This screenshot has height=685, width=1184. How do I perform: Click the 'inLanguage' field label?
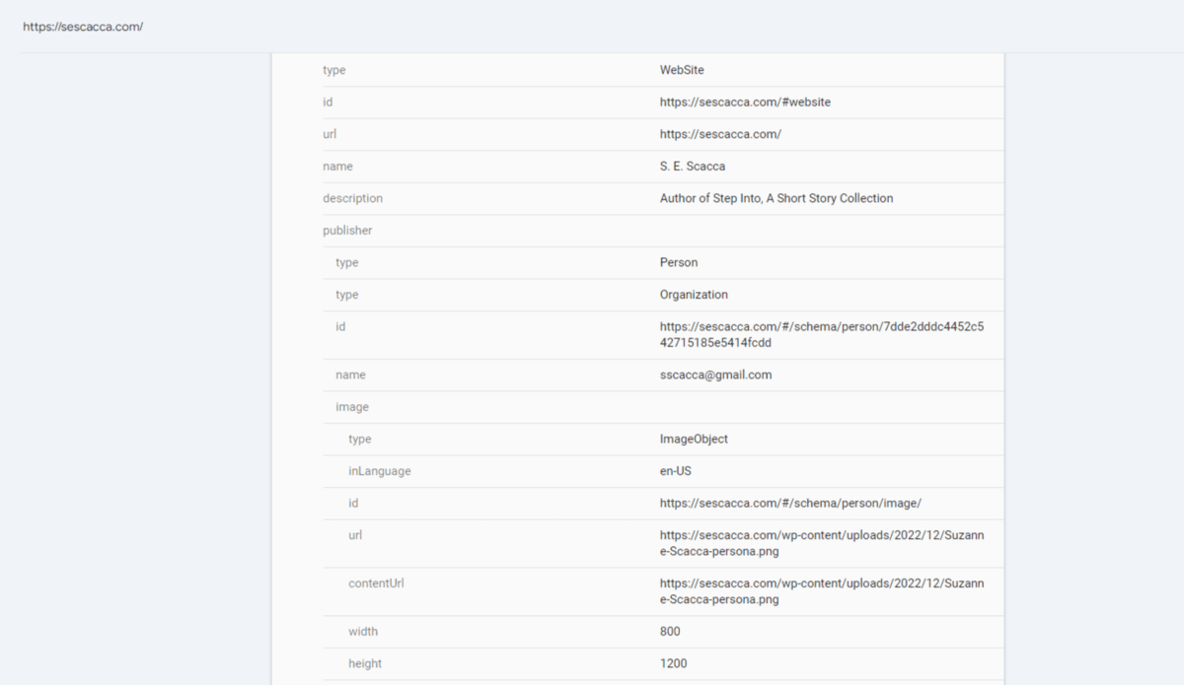pyautogui.click(x=379, y=471)
